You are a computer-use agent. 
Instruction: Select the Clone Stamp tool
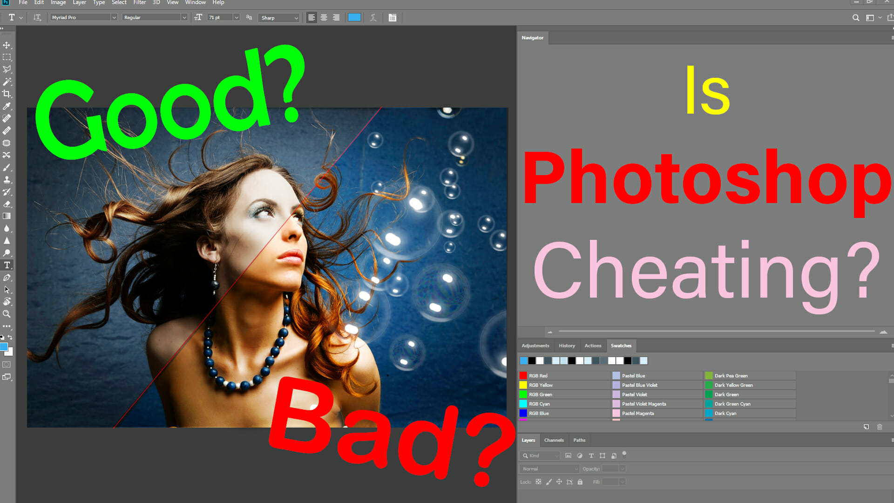7,179
